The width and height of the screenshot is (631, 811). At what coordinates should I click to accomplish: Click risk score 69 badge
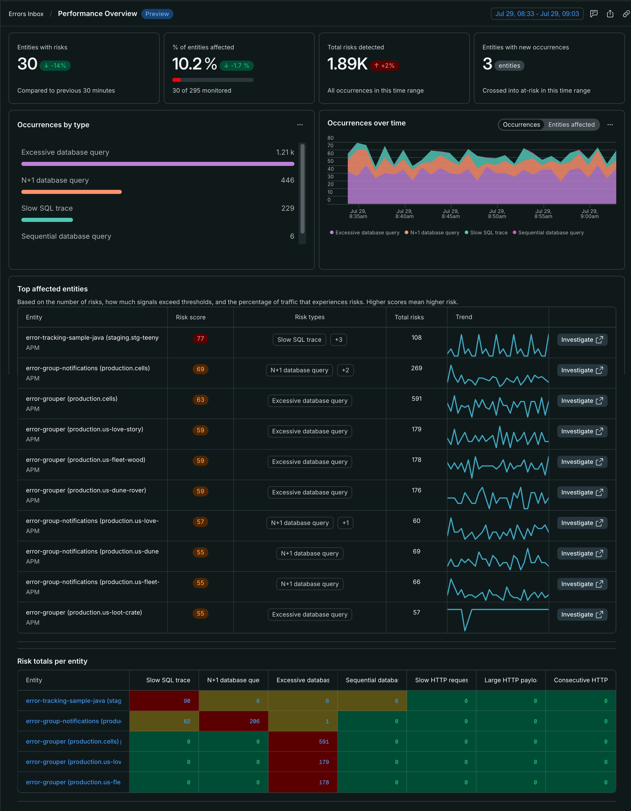pos(200,369)
